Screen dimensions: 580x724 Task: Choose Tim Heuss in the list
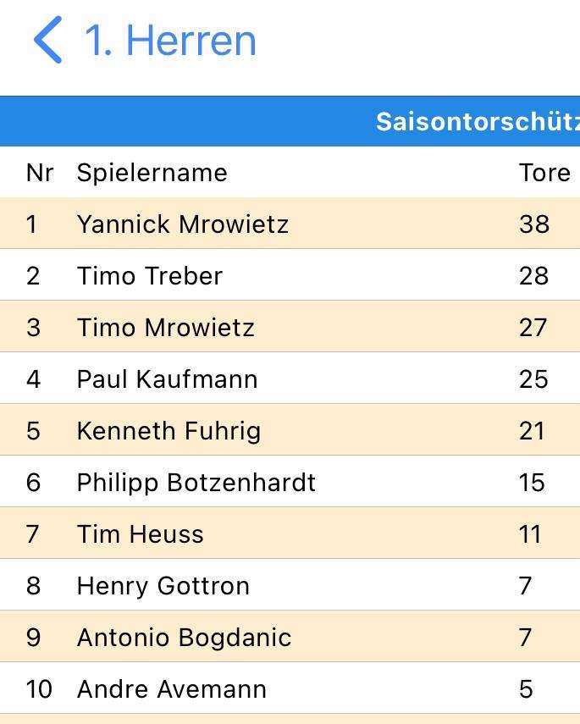(290, 533)
